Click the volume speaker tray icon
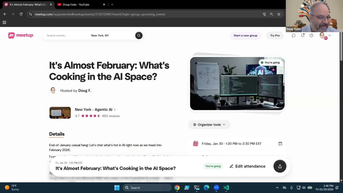Screen dimensions: 343x193 tap(304, 188)
